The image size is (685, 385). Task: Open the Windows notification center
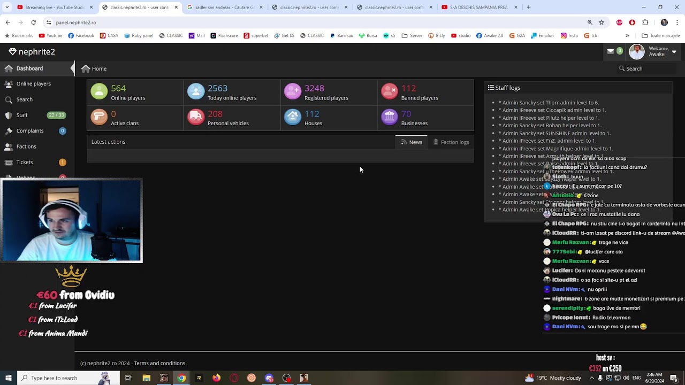pyautogui.click(x=674, y=378)
